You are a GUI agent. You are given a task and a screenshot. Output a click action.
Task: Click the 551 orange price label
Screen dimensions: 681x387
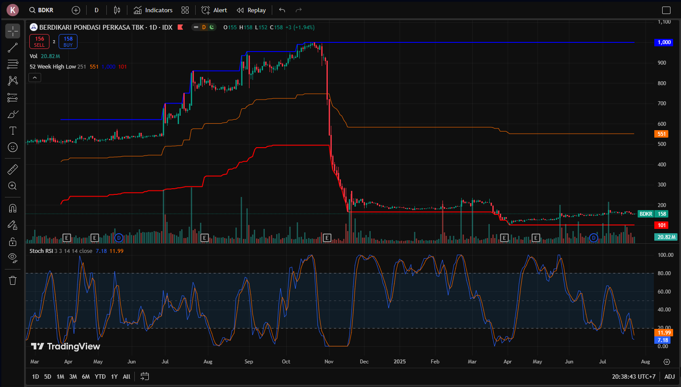[660, 134]
